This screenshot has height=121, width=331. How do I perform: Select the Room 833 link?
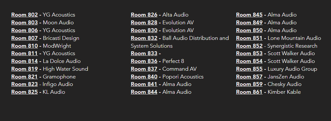coord(144,54)
